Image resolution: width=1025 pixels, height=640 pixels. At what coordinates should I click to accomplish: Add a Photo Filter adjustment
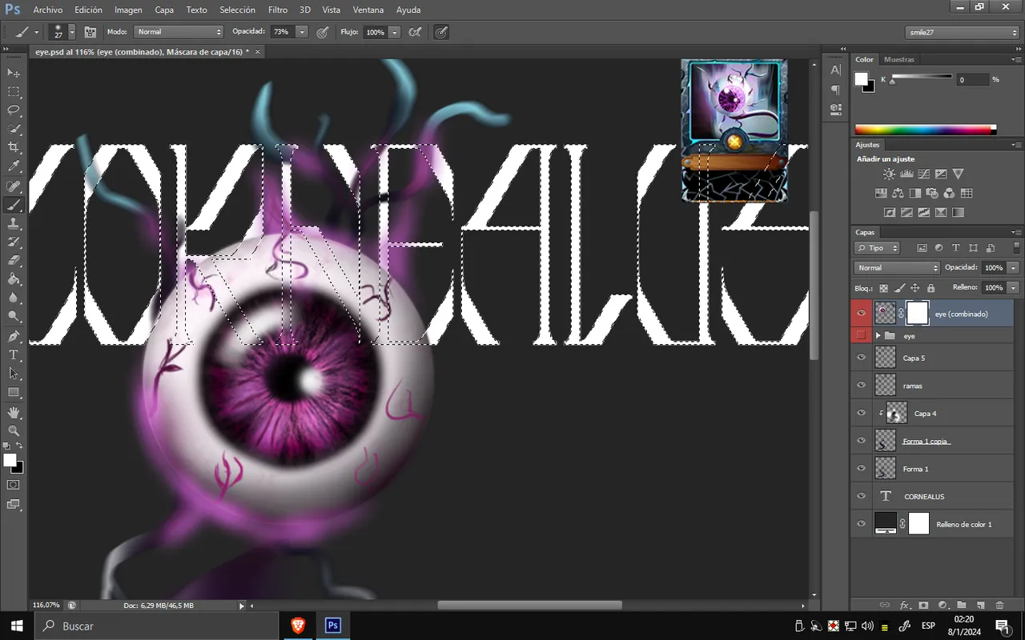click(x=932, y=193)
